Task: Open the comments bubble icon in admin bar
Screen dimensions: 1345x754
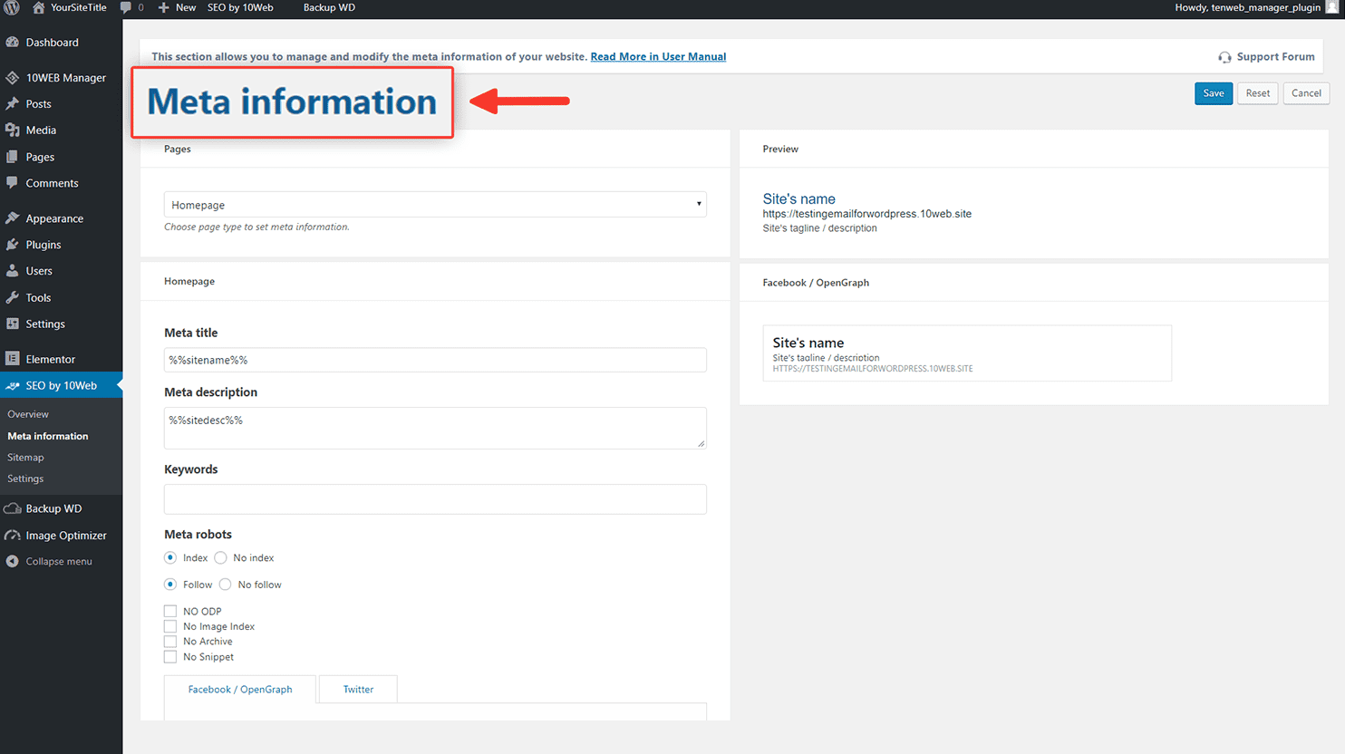Action: pos(126,7)
